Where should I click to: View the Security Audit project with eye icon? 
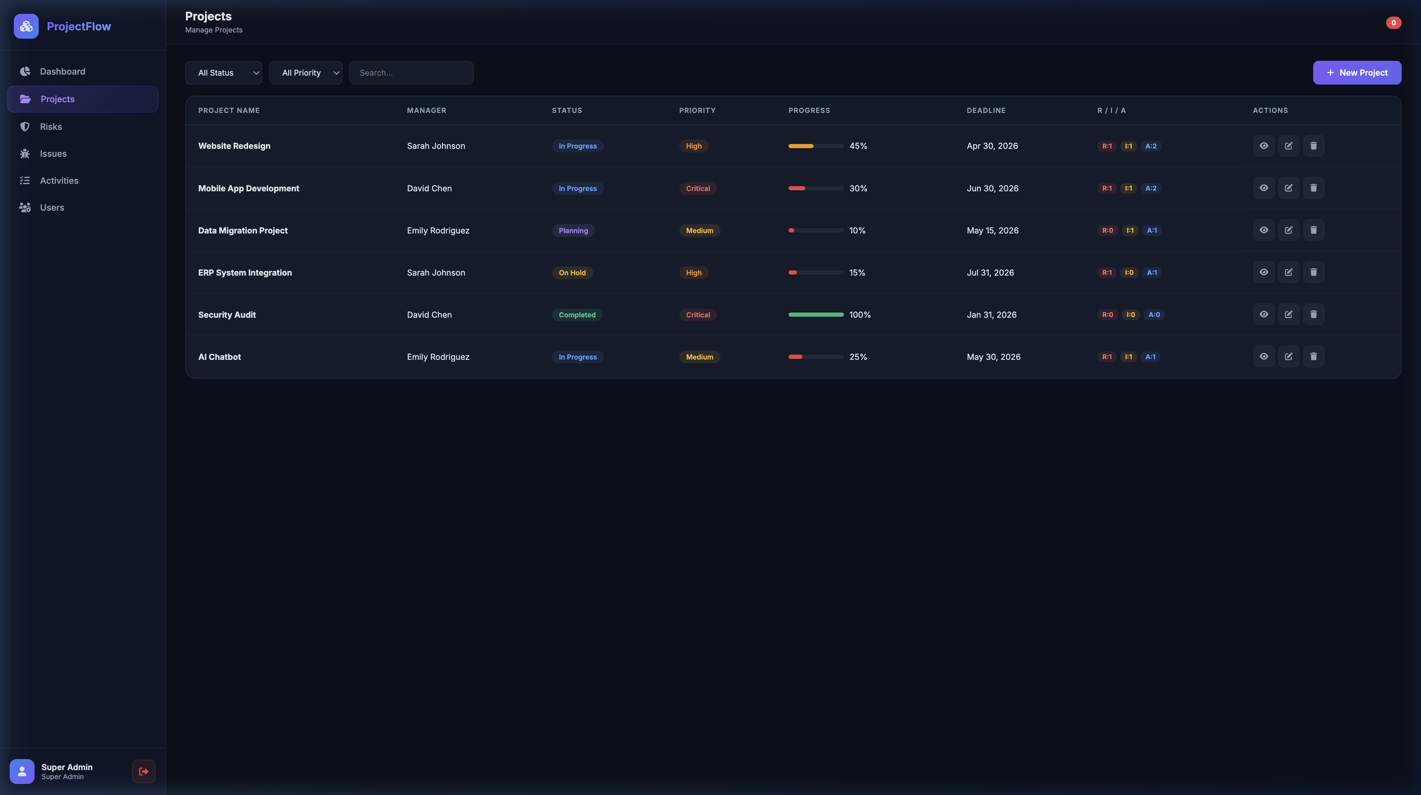click(x=1263, y=314)
